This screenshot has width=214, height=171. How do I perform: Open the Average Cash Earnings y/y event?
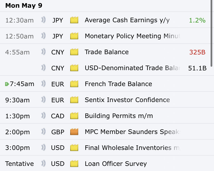pyautogui.click(x=127, y=20)
